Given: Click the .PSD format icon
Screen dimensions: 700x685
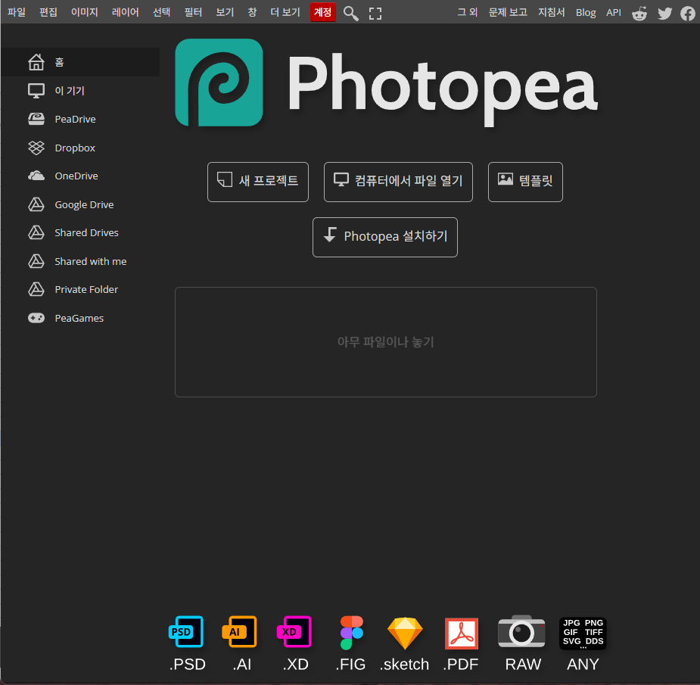Looking at the screenshot, I should pyautogui.click(x=186, y=631).
